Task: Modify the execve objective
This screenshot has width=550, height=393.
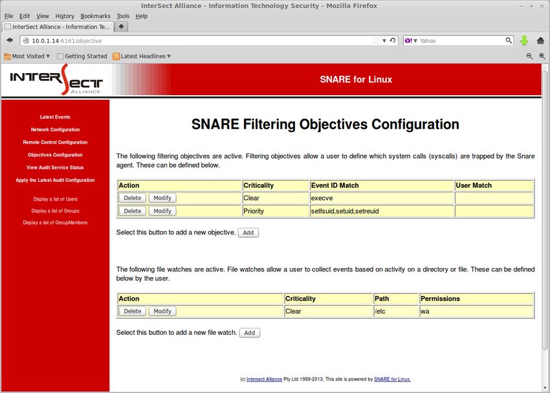Action: pos(162,198)
